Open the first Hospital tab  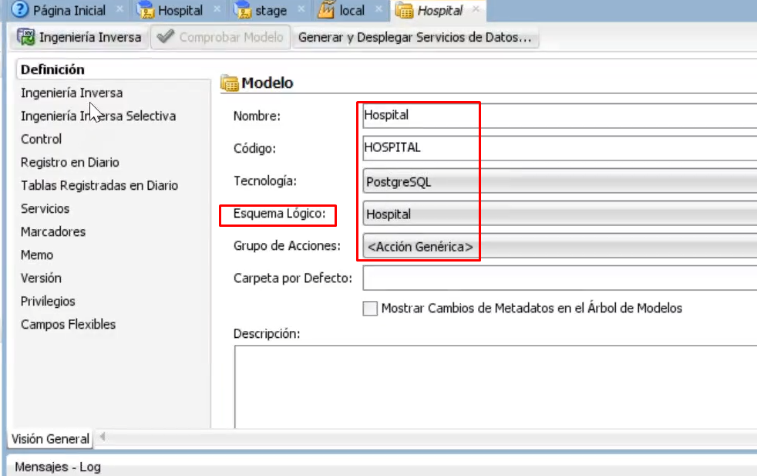pyautogui.click(x=180, y=10)
